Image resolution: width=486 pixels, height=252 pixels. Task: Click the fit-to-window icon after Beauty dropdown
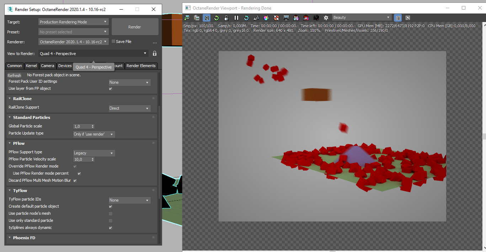pyautogui.click(x=408, y=17)
